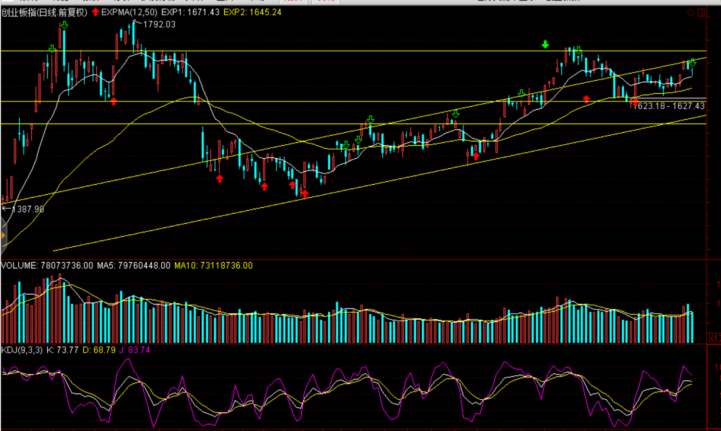The width and height of the screenshot is (721, 431).
Task: Click the J value in KDJ header
Action: click(135, 350)
